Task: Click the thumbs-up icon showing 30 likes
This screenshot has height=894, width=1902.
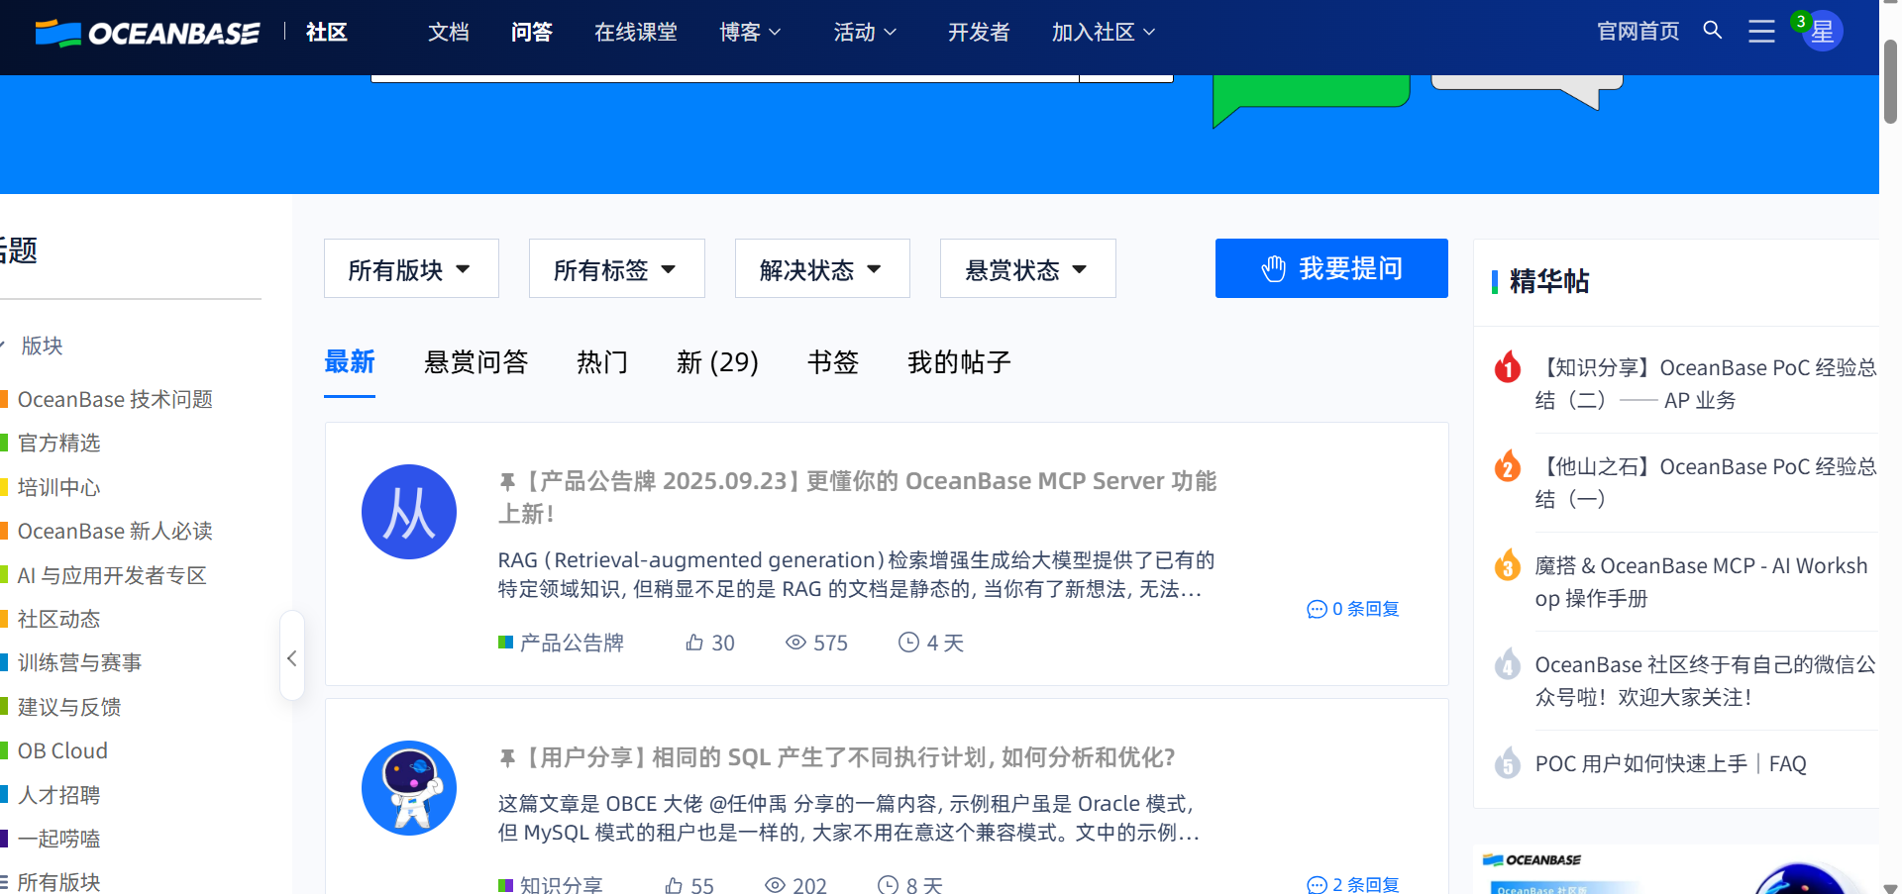Action: click(694, 643)
